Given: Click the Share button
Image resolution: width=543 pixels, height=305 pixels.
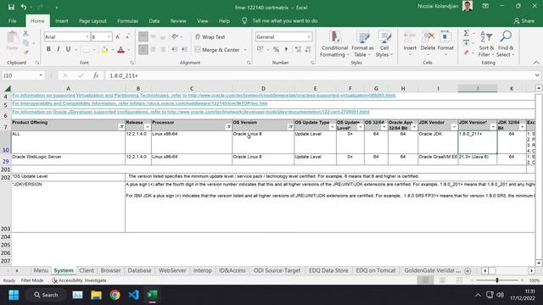Looking at the screenshot, I should click(x=524, y=20).
